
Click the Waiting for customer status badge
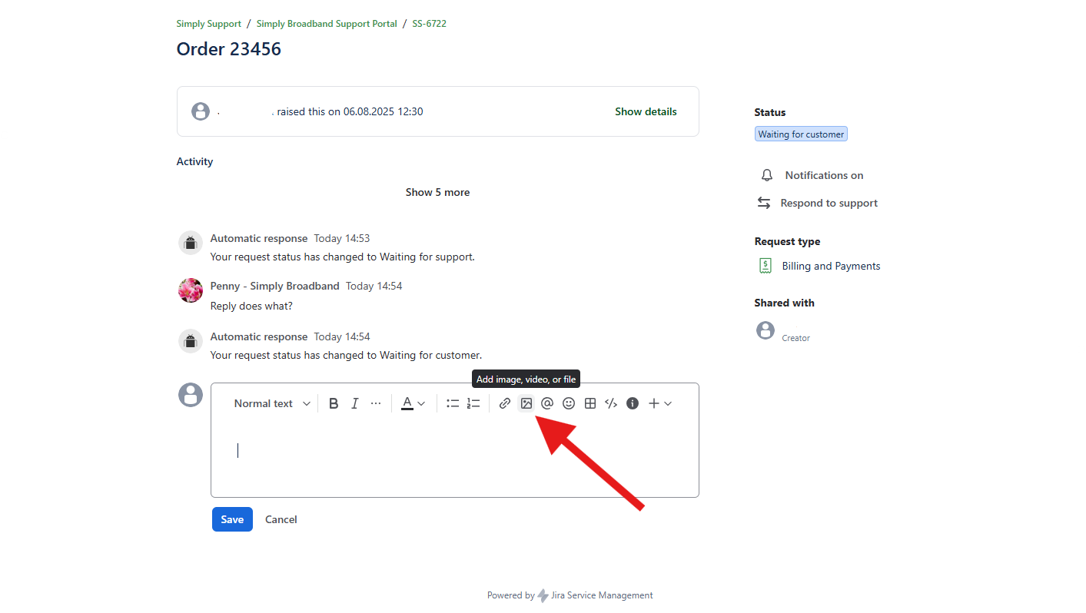pos(801,134)
